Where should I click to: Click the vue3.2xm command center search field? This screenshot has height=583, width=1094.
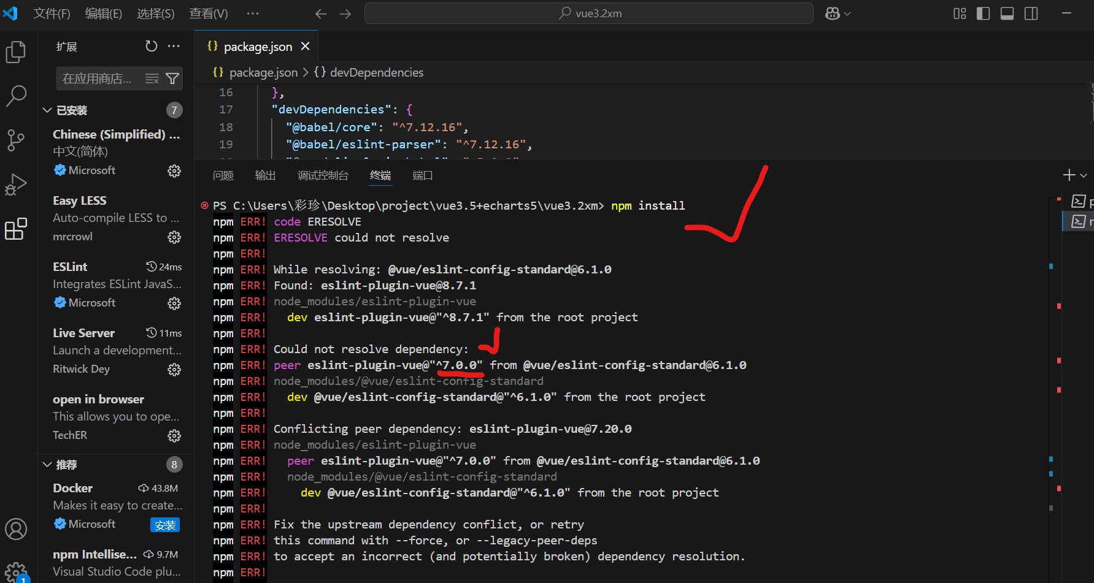pos(588,13)
